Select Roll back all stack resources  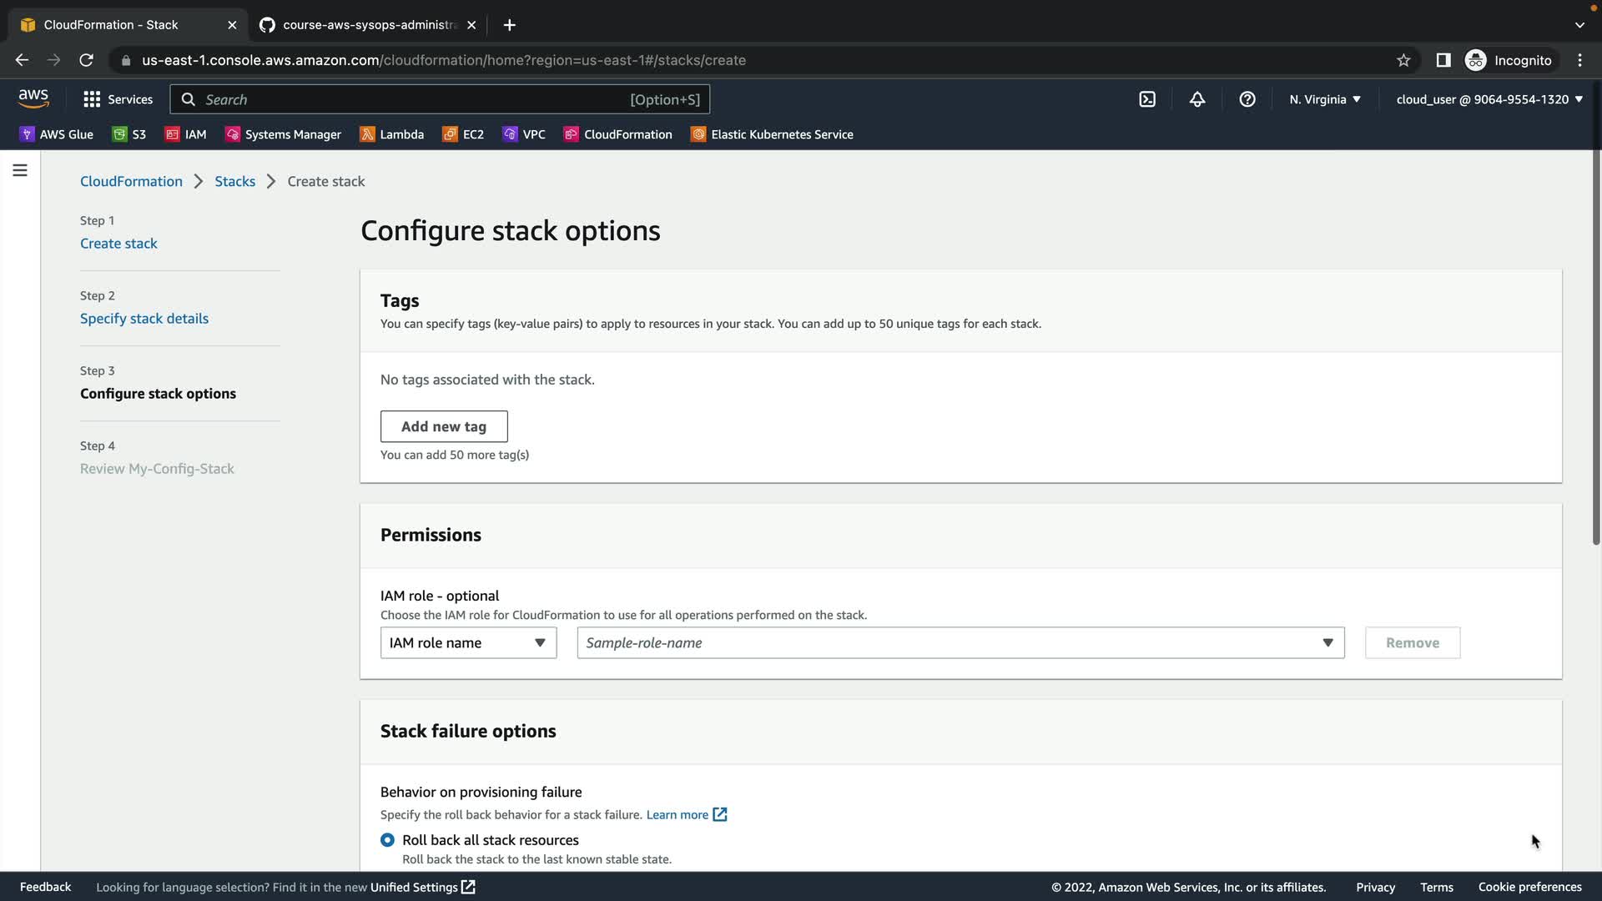pos(387,840)
